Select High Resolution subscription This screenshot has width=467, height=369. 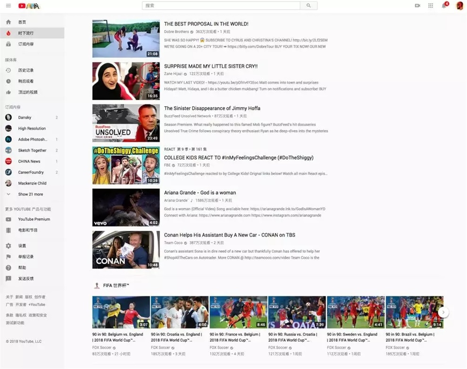[32, 128]
